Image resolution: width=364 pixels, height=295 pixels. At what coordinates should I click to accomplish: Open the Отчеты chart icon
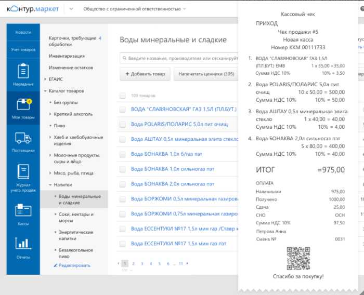(23, 244)
